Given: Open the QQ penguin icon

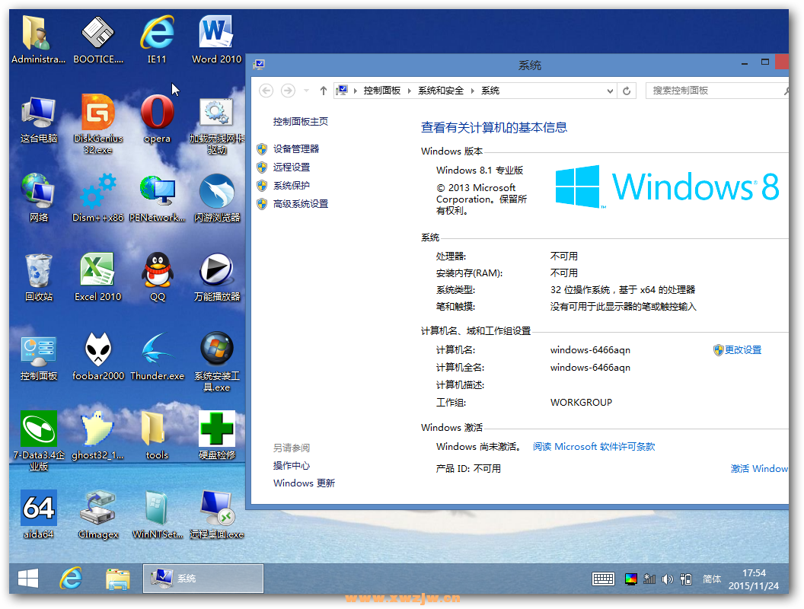Looking at the screenshot, I should (158, 277).
